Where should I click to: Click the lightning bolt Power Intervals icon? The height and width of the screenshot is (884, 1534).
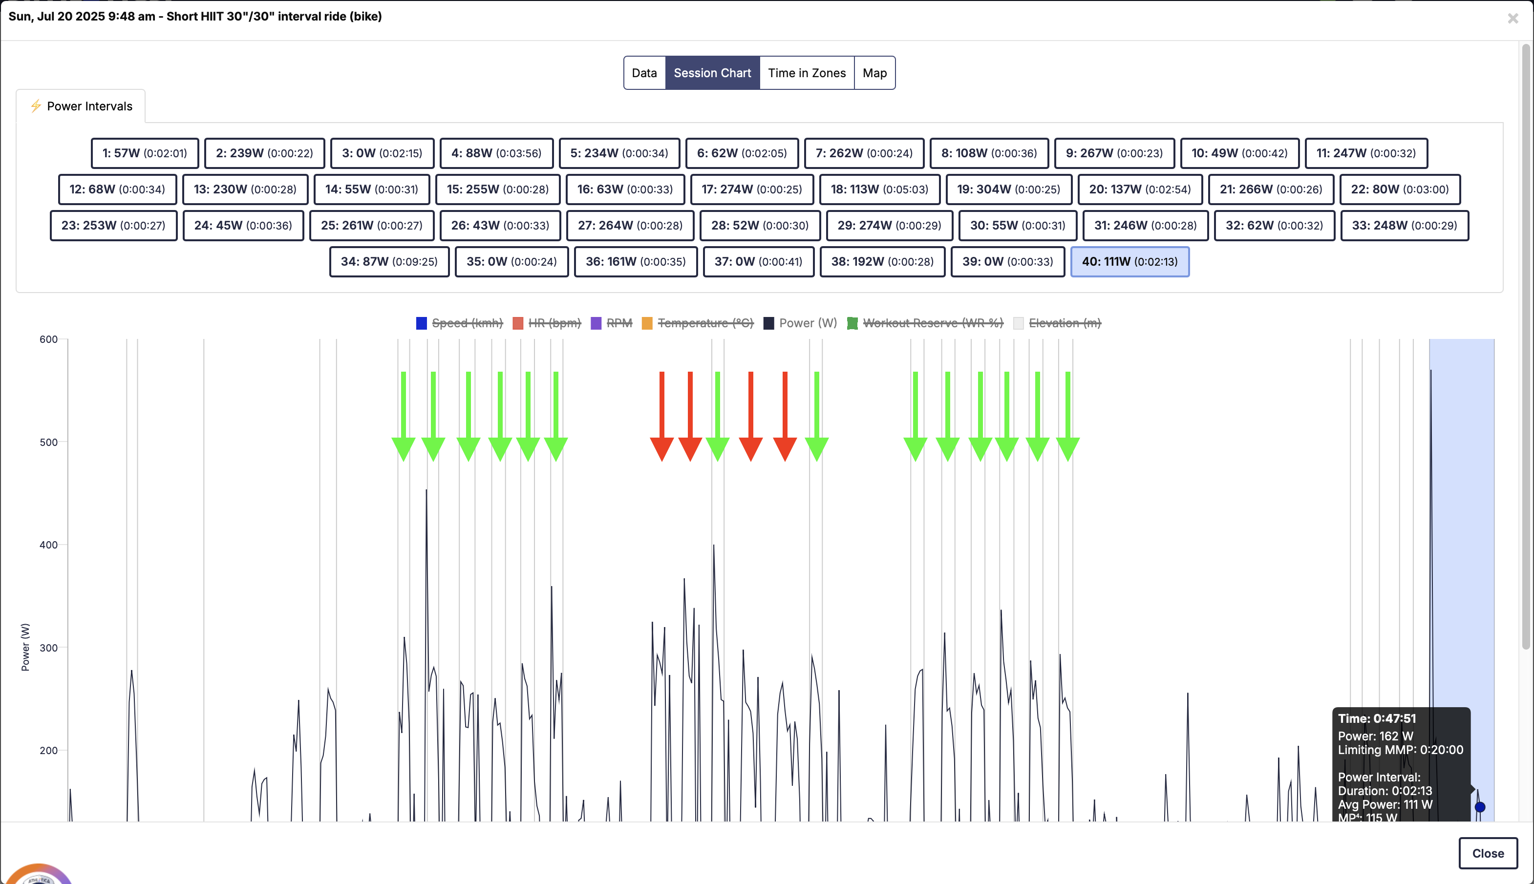click(x=36, y=105)
